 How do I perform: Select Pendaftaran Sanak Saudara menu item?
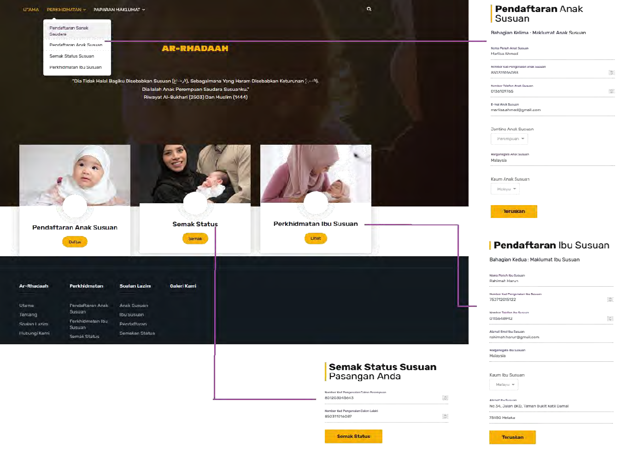pyautogui.click(x=69, y=31)
